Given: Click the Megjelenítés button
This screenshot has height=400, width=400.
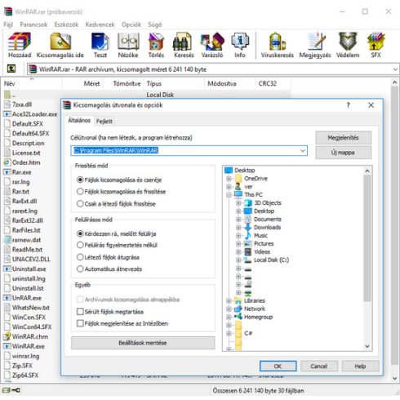Looking at the screenshot, I should 344,138.
